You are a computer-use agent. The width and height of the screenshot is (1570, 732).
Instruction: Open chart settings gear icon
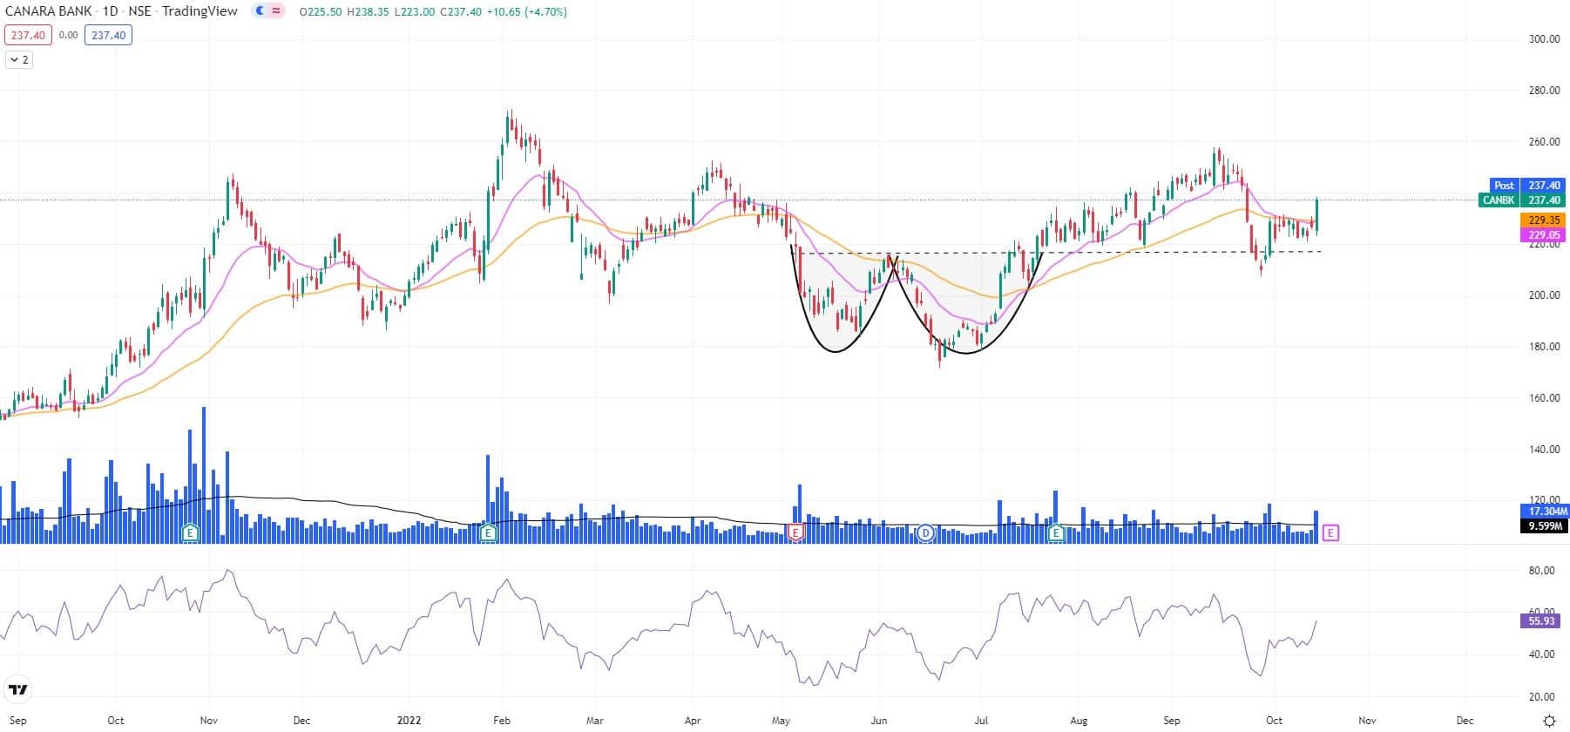(x=1549, y=721)
